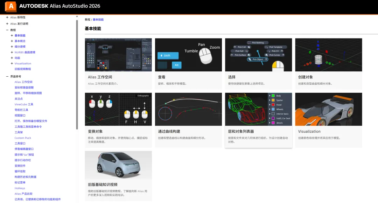Expand the NURBS 曲面建模 sidebar node
This screenshot has width=378, height=203.
coord(12,52)
